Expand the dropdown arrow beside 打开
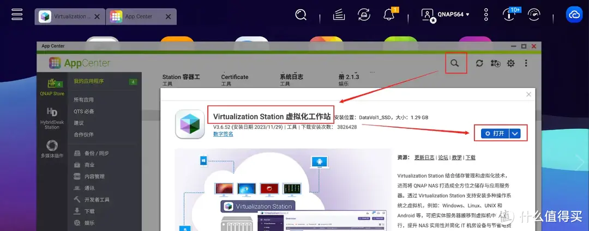 [x=515, y=134]
